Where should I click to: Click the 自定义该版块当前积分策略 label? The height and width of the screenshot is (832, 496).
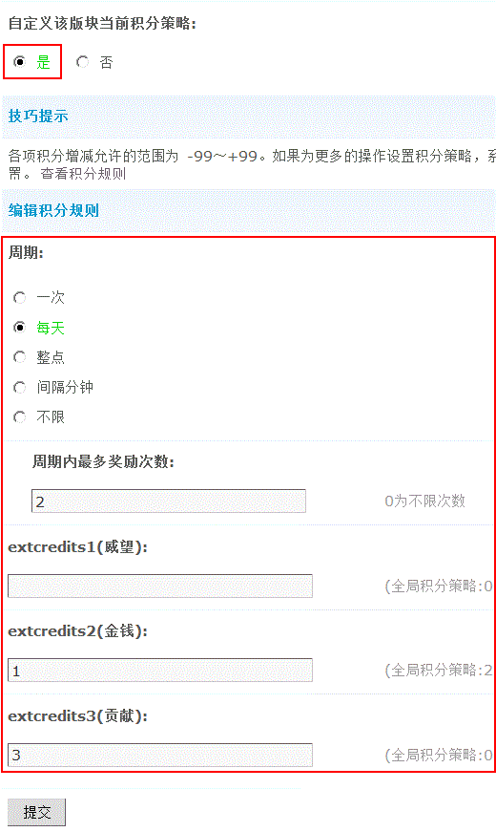(102, 23)
